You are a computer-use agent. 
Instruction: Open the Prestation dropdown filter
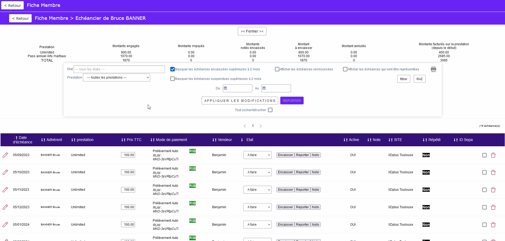pos(117,78)
